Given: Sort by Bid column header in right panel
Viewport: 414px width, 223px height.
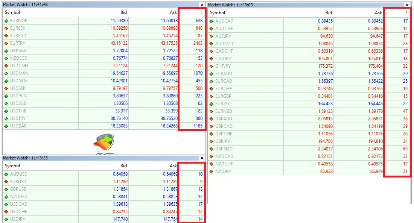Looking at the screenshot, I should 309,13.
